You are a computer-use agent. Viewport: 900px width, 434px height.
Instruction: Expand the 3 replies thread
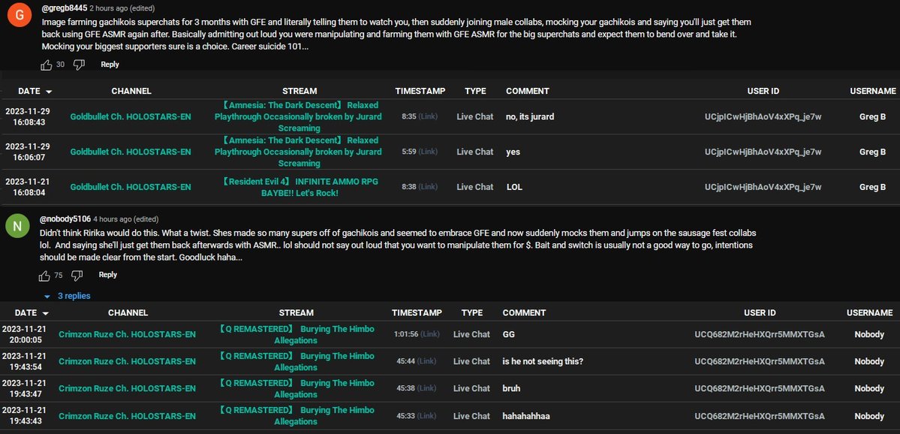pos(67,297)
